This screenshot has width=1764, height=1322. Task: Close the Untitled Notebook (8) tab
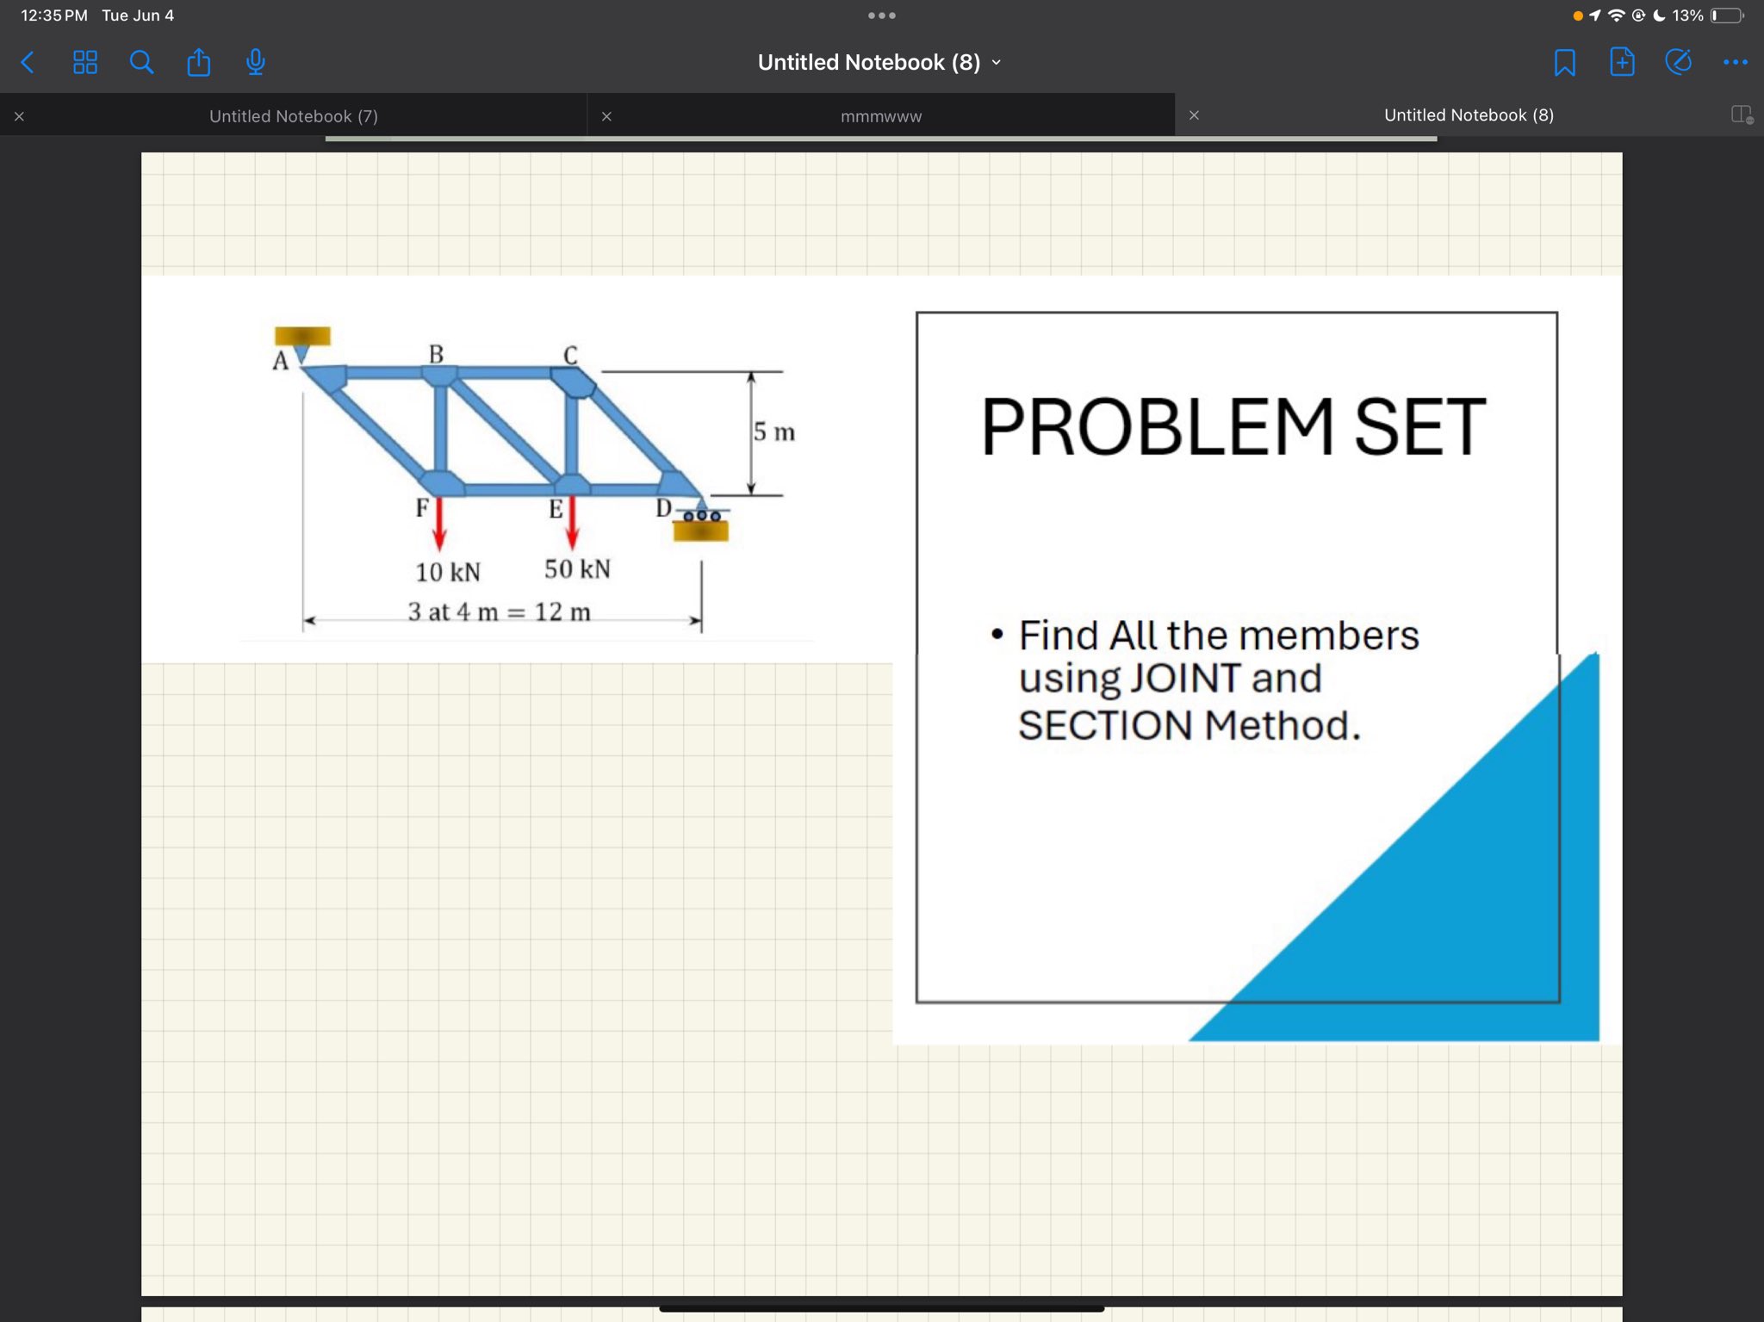[1194, 115]
